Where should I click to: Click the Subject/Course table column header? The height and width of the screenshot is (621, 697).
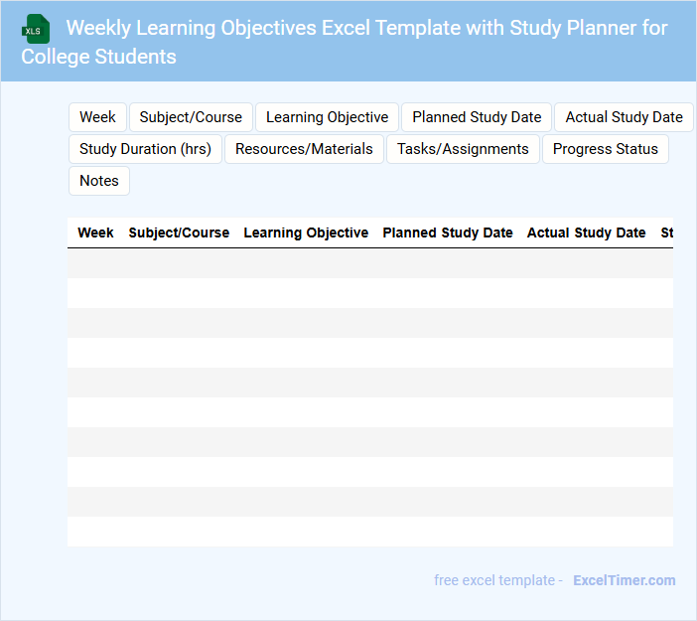point(179,233)
